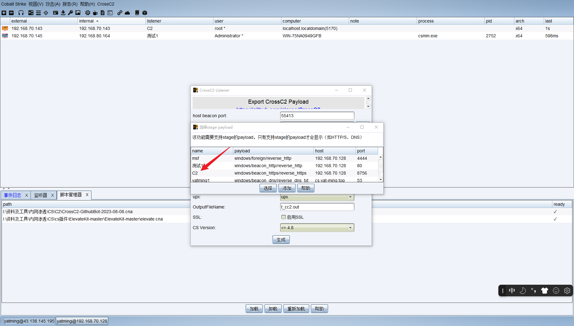Close the 脚本管理器 tab
This screenshot has height=326, width=574.
click(x=87, y=195)
